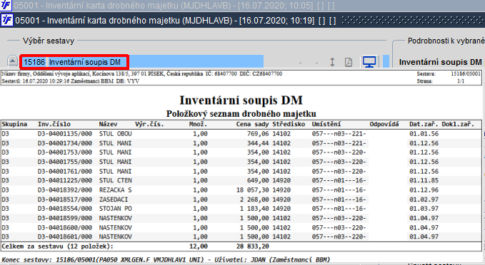Click the date 01.02.97
Screen dimensions: 485x265
tap(424, 199)
